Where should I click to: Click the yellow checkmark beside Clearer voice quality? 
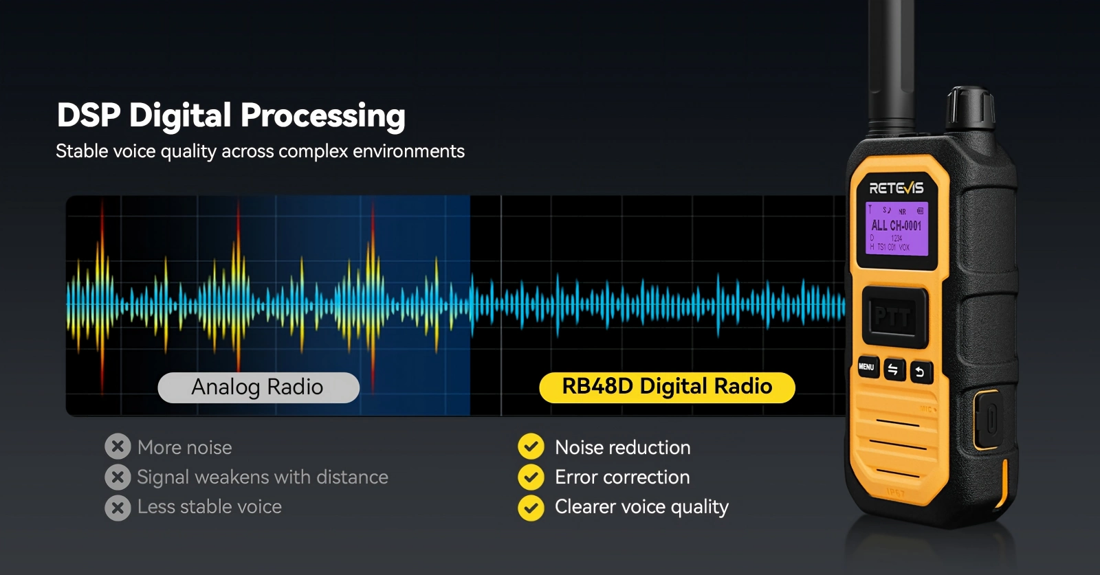(531, 508)
